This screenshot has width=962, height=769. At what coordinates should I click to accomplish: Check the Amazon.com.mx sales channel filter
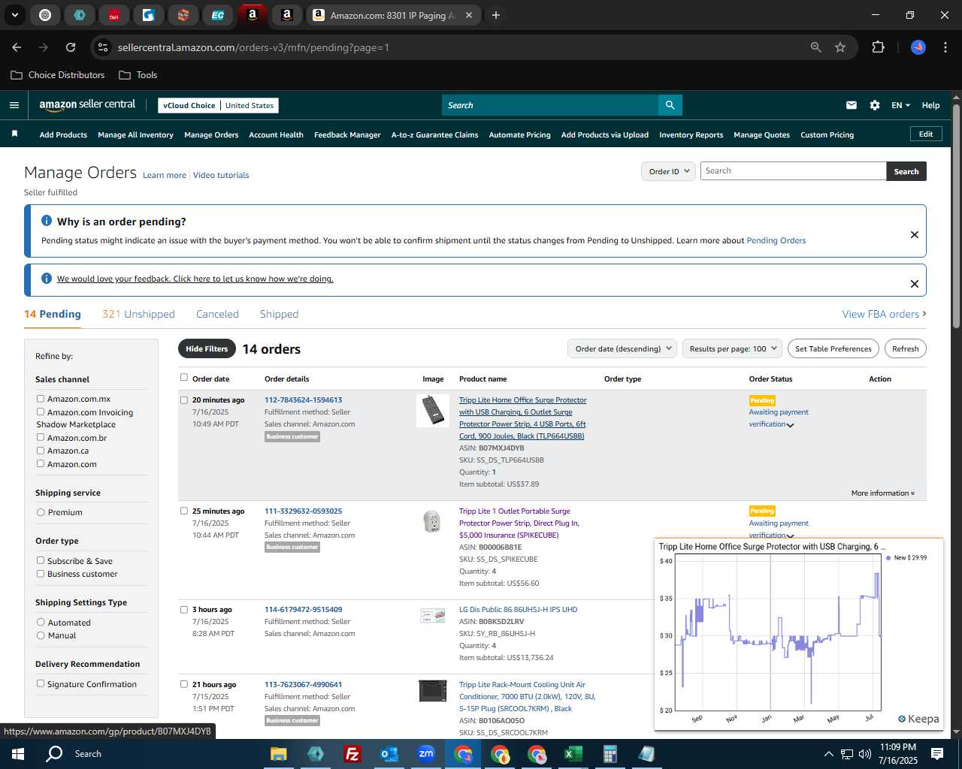(x=41, y=399)
